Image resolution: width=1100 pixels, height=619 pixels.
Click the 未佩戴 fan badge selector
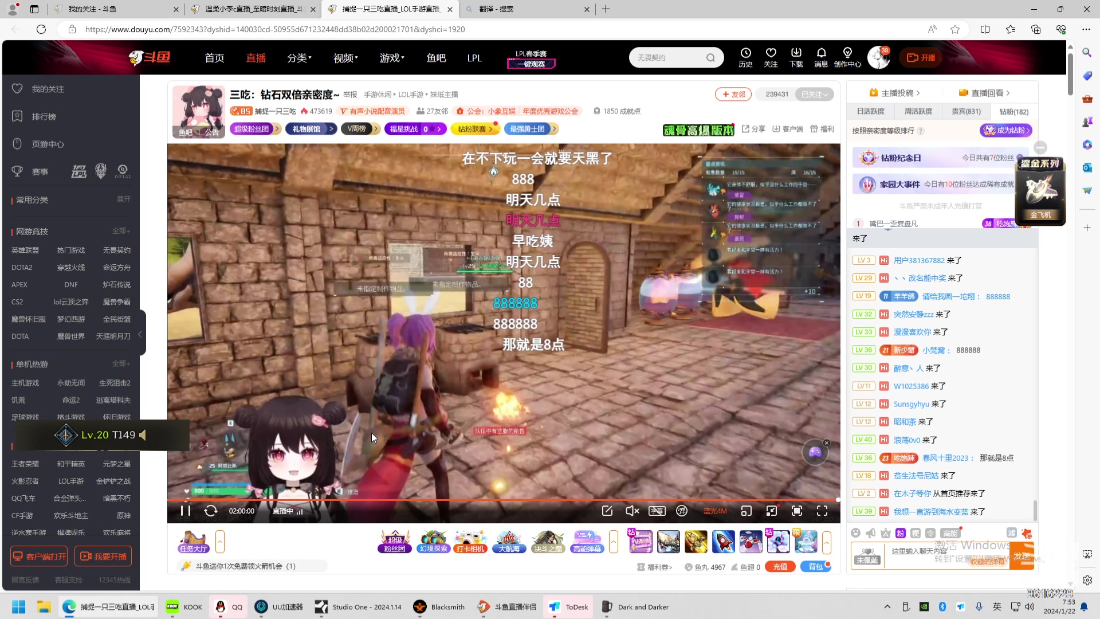(867, 555)
